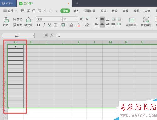This screenshot has height=120, width=157.
Task: Click the Save icon in quick toolbar
Action: pos(23,11)
